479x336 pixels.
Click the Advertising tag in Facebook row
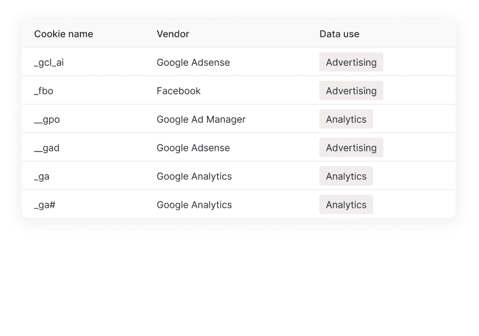point(351,91)
